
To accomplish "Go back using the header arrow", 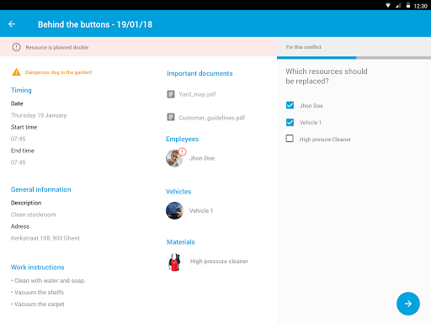I will (x=12, y=24).
